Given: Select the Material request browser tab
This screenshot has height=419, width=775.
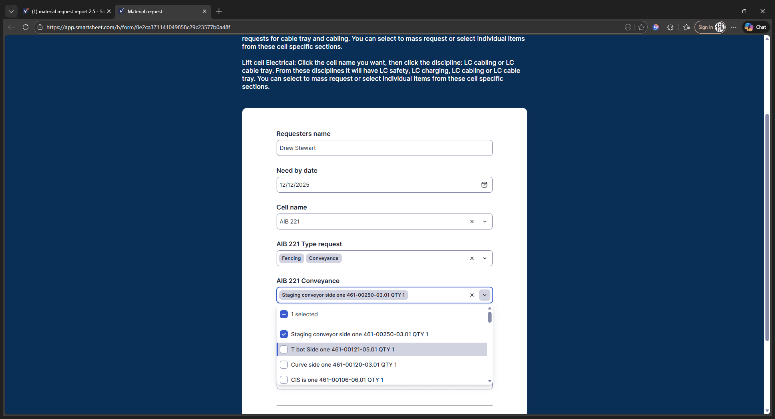Looking at the screenshot, I should coord(163,11).
